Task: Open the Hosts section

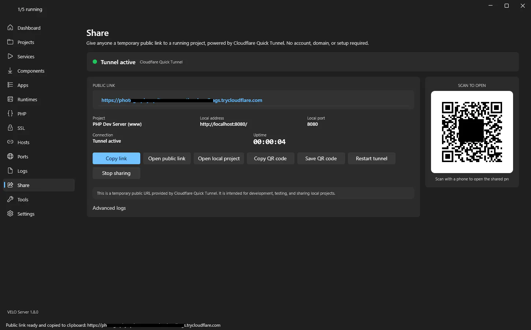Action: point(39,142)
